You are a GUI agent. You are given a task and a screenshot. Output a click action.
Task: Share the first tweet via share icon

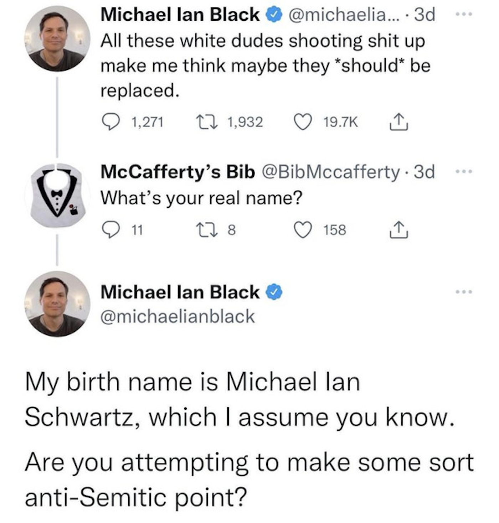pyautogui.click(x=398, y=122)
